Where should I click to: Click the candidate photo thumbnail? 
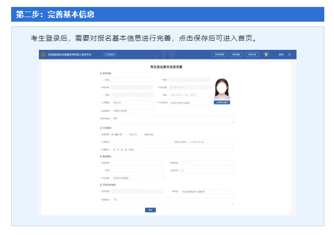[222, 87]
